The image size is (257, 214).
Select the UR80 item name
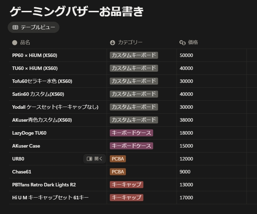click(18, 159)
